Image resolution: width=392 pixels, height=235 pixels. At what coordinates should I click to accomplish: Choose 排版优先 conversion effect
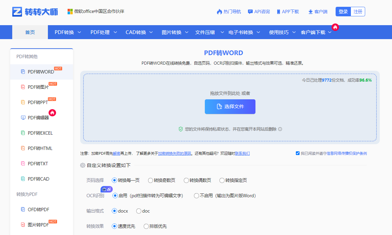click(x=146, y=226)
